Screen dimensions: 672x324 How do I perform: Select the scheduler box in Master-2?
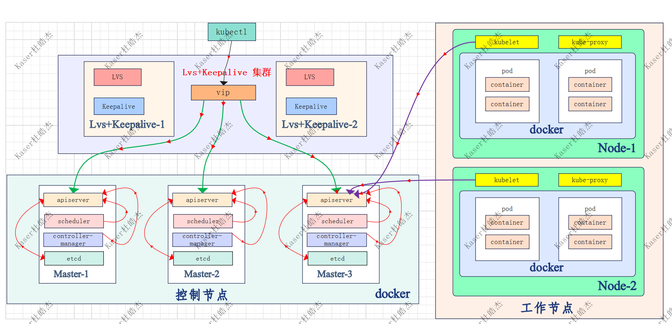(203, 221)
